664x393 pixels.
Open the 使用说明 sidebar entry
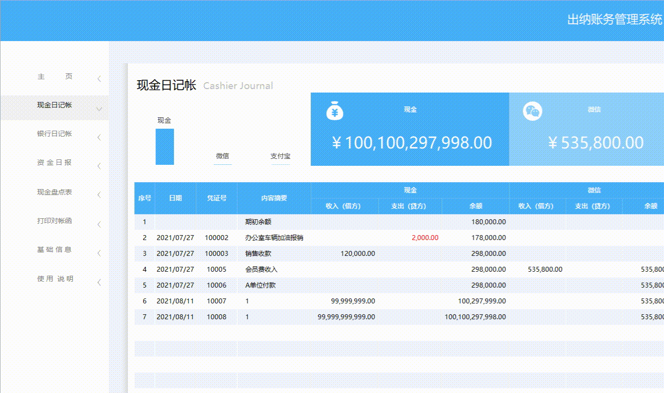tap(55, 279)
